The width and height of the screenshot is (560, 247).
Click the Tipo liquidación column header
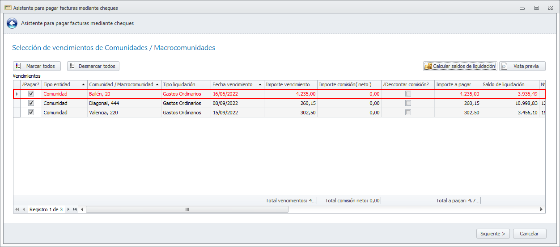pyautogui.click(x=186, y=84)
